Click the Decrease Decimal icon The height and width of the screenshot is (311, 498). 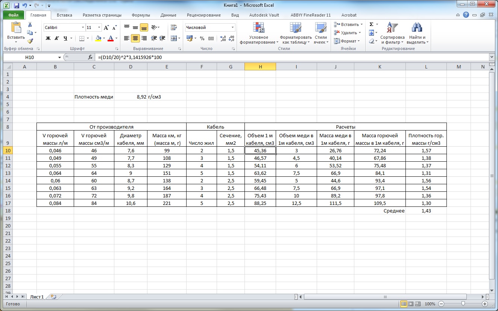point(232,38)
